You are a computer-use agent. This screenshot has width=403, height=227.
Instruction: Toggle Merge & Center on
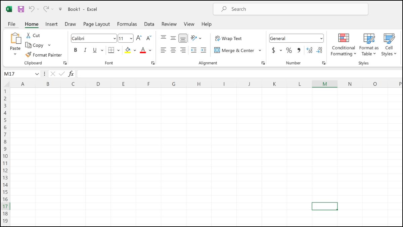(235, 50)
